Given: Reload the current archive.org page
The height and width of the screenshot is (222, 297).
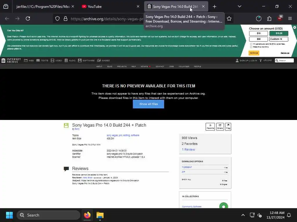Looking at the screenshot, I should tap(28, 18).
